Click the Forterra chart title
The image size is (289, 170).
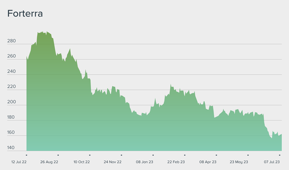tap(25, 14)
